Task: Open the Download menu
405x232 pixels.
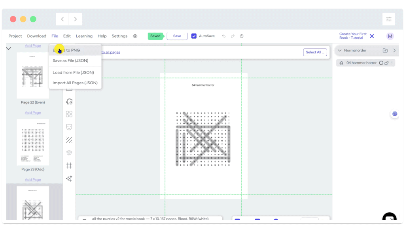Action: click(x=37, y=36)
